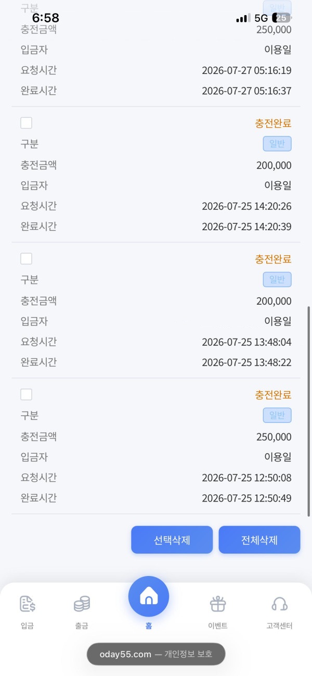Check the box for the 12:50:08 record
Image resolution: width=312 pixels, height=676 pixels.
click(x=26, y=394)
